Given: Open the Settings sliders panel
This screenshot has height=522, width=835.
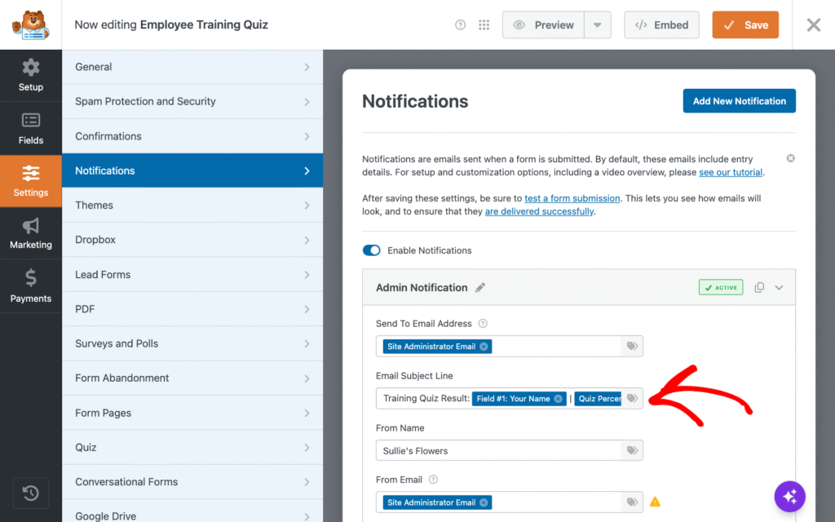Looking at the screenshot, I should (31, 181).
